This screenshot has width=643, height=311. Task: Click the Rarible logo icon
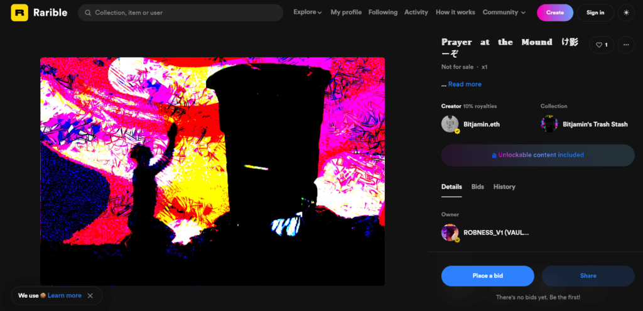pyautogui.click(x=19, y=13)
